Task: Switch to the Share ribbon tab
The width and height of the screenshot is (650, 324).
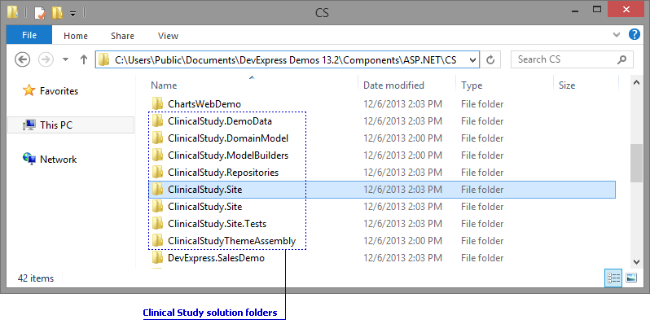Action: click(x=122, y=36)
